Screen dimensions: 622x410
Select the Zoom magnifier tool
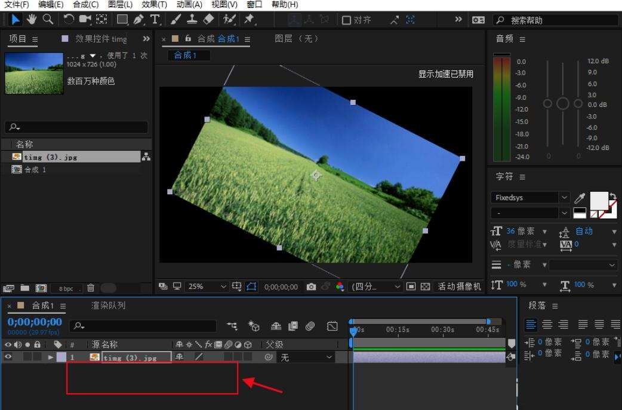(x=47, y=20)
